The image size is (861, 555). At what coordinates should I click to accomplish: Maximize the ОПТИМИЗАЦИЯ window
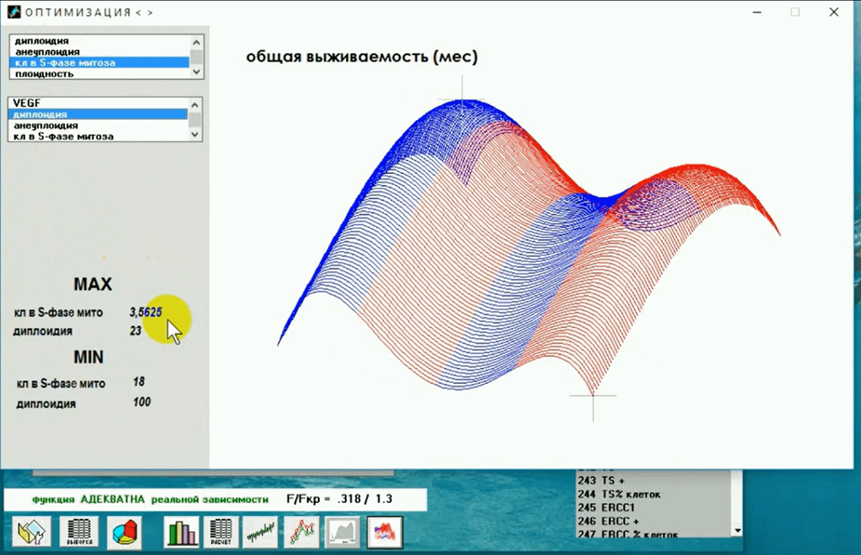pyautogui.click(x=795, y=12)
